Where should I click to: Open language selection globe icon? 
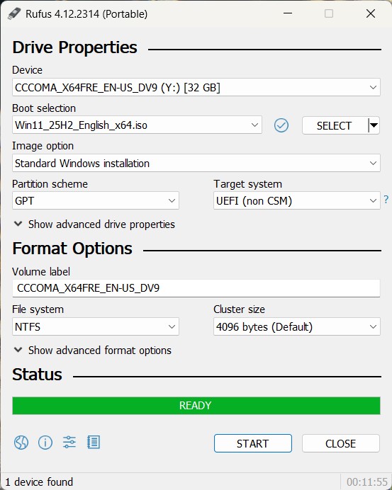pyautogui.click(x=21, y=443)
